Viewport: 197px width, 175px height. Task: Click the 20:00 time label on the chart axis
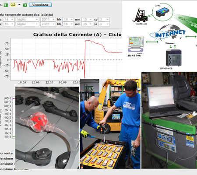click(x=35, y=82)
